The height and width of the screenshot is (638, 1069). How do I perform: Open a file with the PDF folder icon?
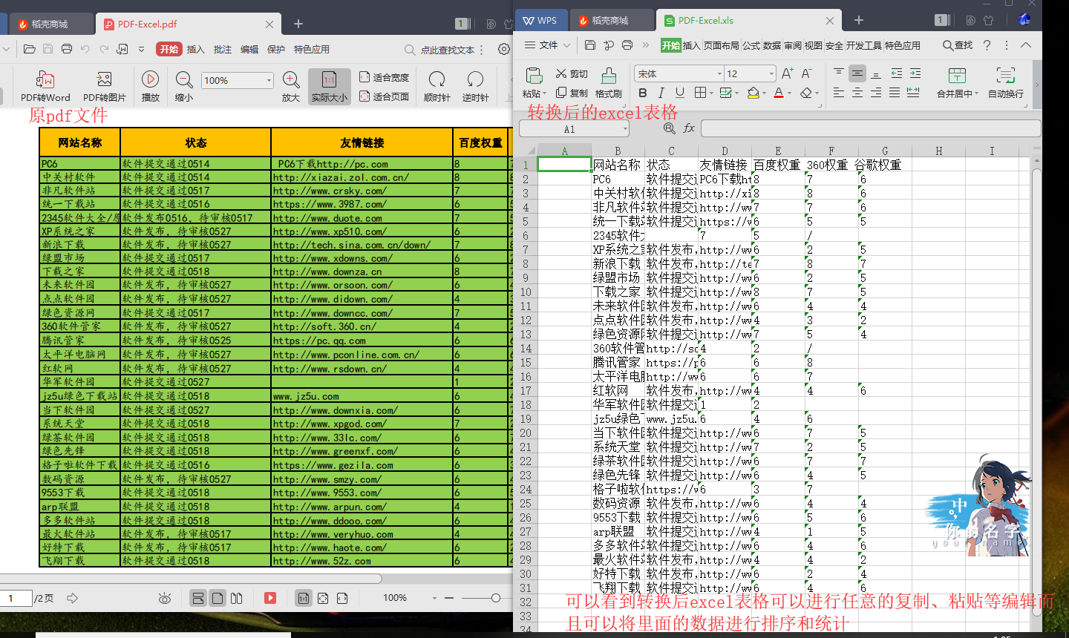[30, 49]
